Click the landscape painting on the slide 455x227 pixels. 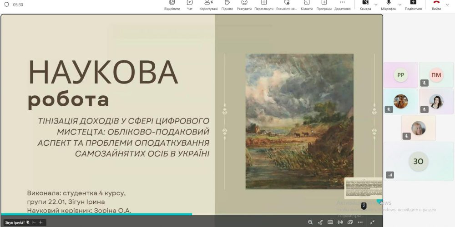point(299,121)
